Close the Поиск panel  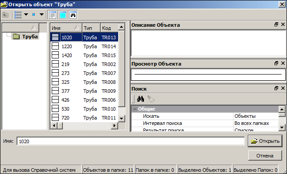tap(283, 88)
